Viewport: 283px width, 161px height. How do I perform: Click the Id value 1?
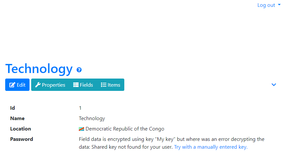coord(80,108)
